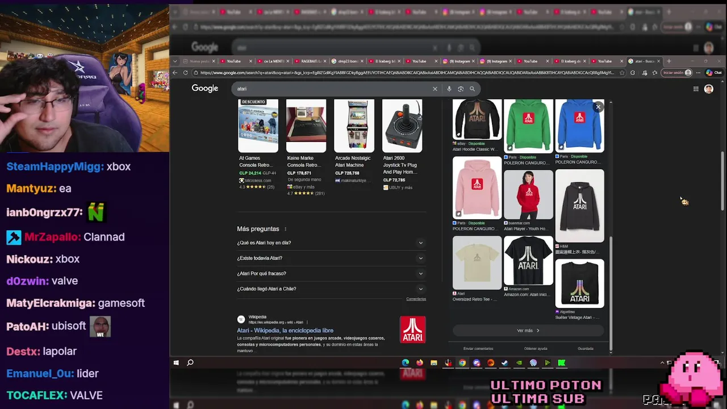This screenshot has height=409, width=727.
Task: Open Amazon.com black Atari T-shirt image
Action: point(528,261)
